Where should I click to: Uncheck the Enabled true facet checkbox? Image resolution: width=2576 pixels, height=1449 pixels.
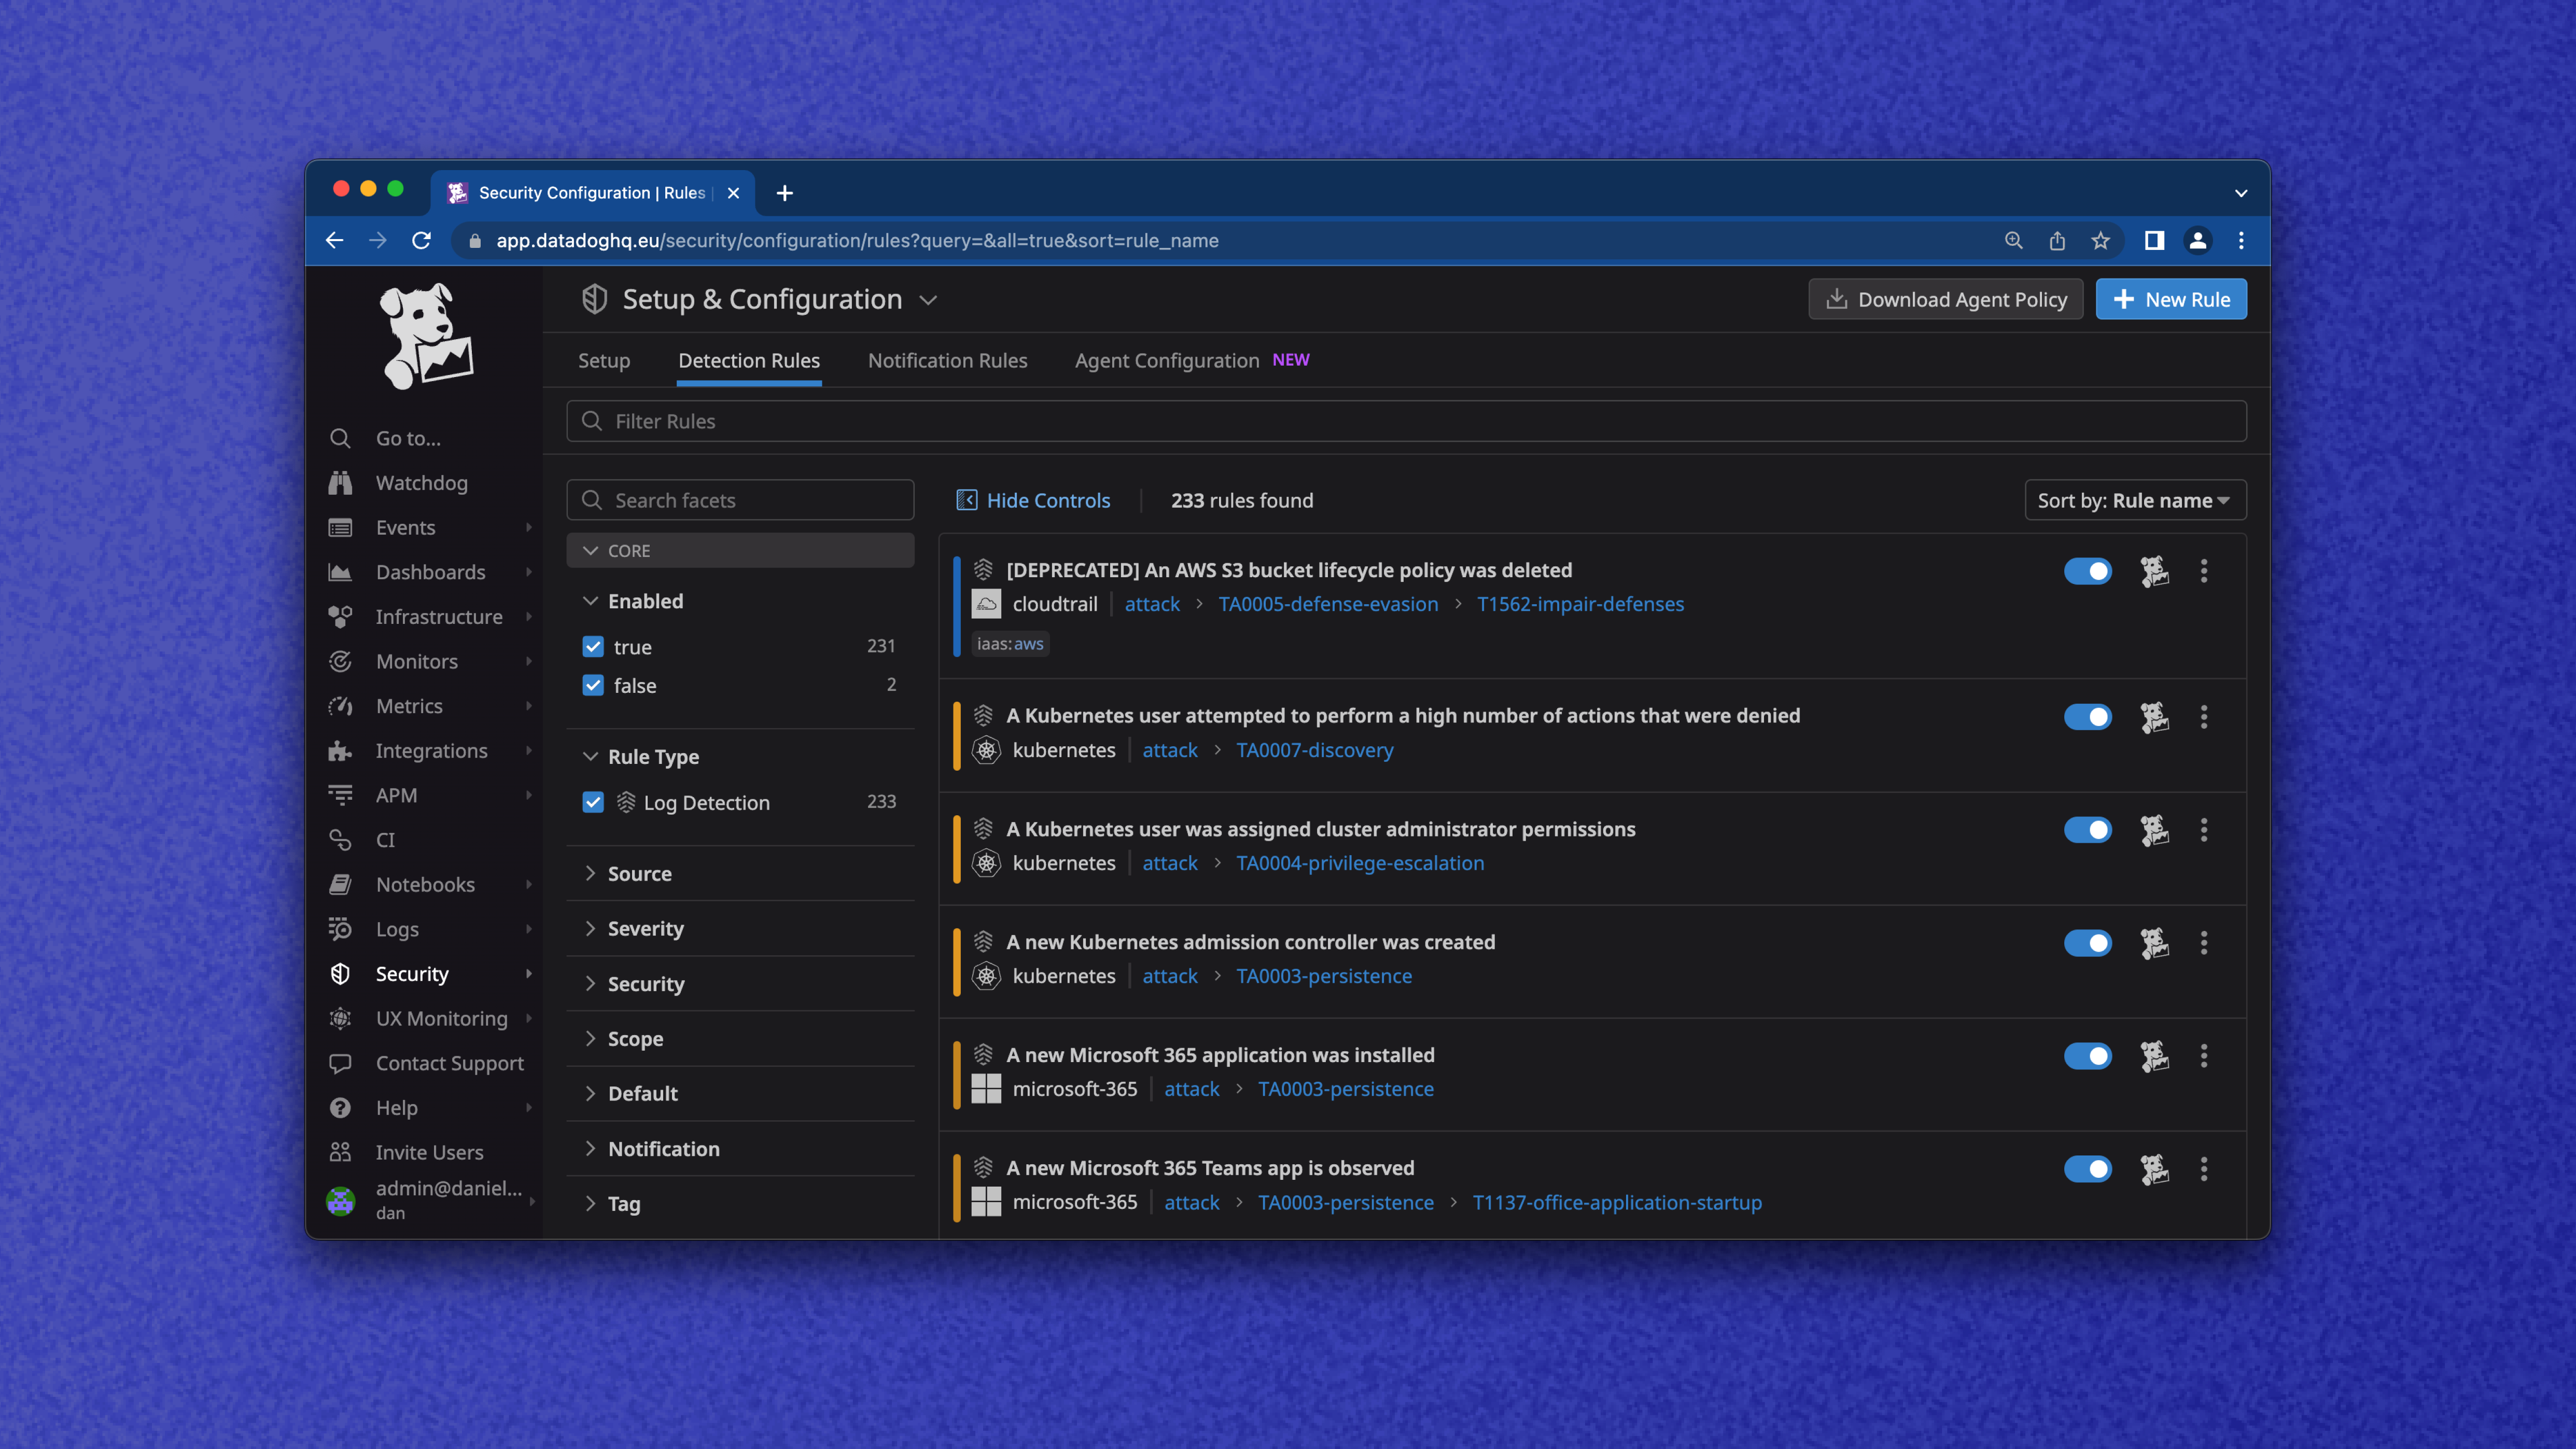point(593,647)
